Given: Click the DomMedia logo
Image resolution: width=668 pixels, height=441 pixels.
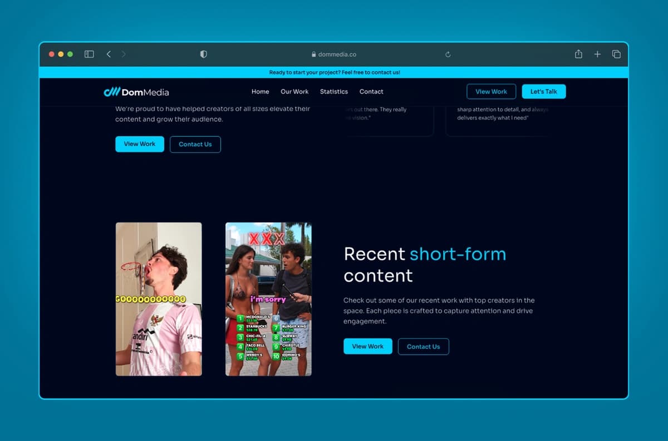Looking at the screenshot, I should point(136,92).
